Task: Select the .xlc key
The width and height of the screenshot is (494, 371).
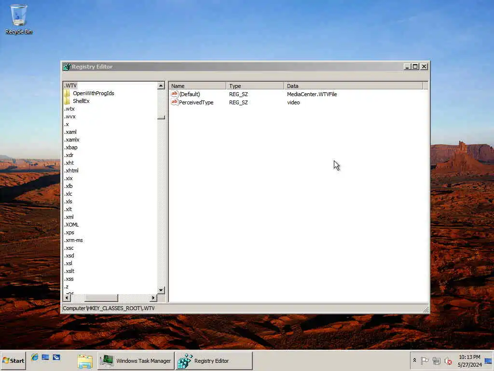Action: [69, 194]
